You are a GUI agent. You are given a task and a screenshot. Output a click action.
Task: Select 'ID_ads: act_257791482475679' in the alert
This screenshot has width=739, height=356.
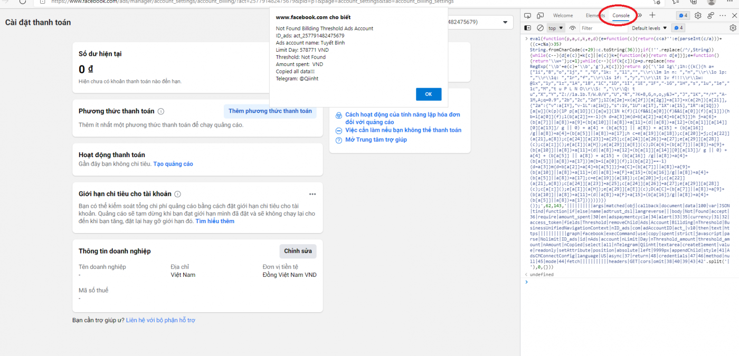310,36
